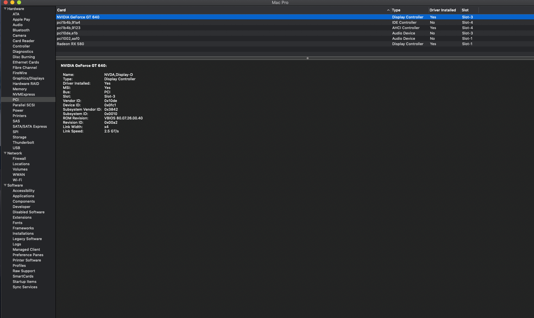Image resolution: width=534 pixels, height=318 pixels.
Task: Click the yellow minimize window button
Action: click(12, 2)
